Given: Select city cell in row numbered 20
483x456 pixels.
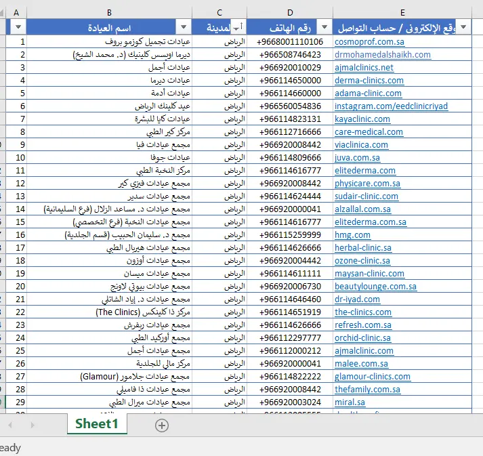Looking at the screenshot, I should click(219, 287).
